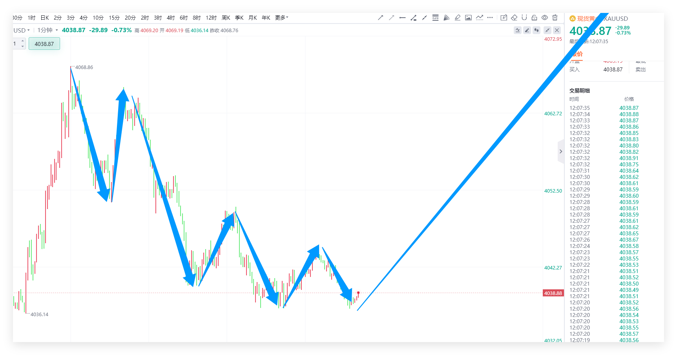The image size is (677, 355).
Task: Toggle magnet snap mode
Action: pyautogui.click(x=524, y=18)
